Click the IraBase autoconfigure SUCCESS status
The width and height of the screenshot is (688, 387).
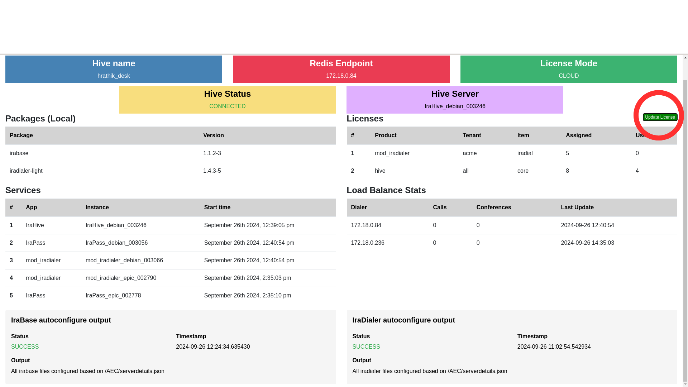25,347
